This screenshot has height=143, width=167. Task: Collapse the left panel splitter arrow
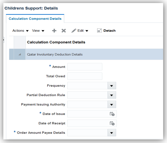pyautogui.click(x=3, y=40)
